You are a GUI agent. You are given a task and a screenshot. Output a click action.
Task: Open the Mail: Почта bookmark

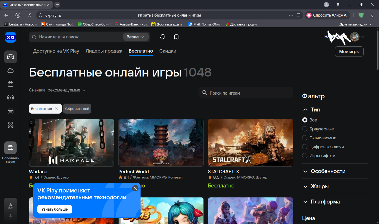tap(205, 24)
